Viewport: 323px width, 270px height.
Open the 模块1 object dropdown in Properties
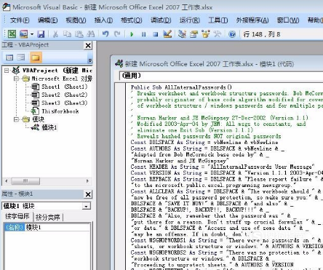tap(86, 206)
